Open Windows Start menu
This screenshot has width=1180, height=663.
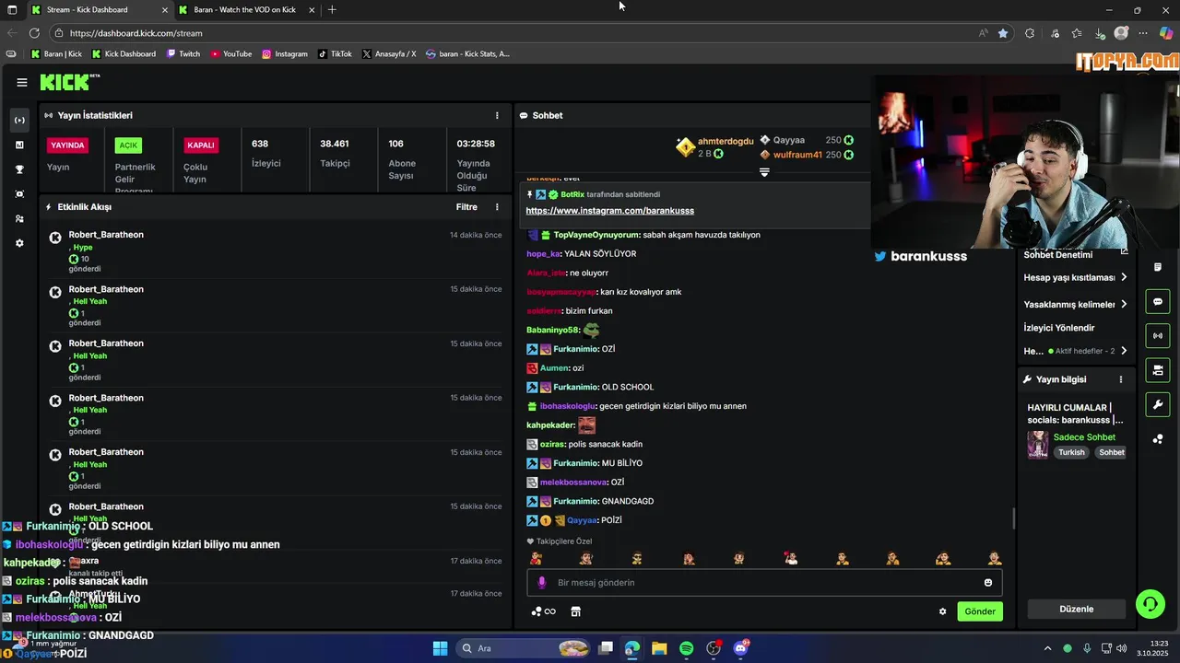coord(440,648)
